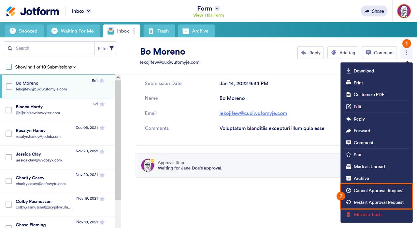Click the three-dot more options button
The image size is (417, 228).
[406, 53]
